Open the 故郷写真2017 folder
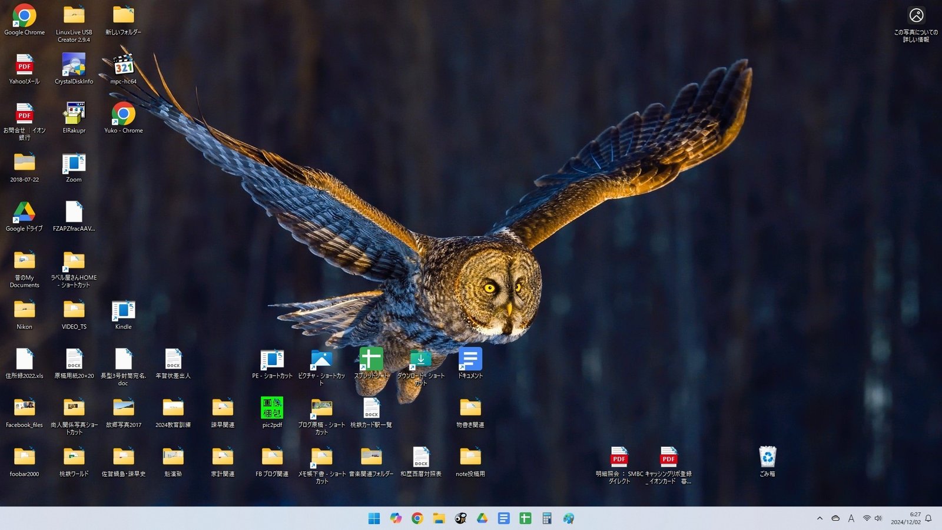This screenshot has height=530, width=942. coord(123,413)
